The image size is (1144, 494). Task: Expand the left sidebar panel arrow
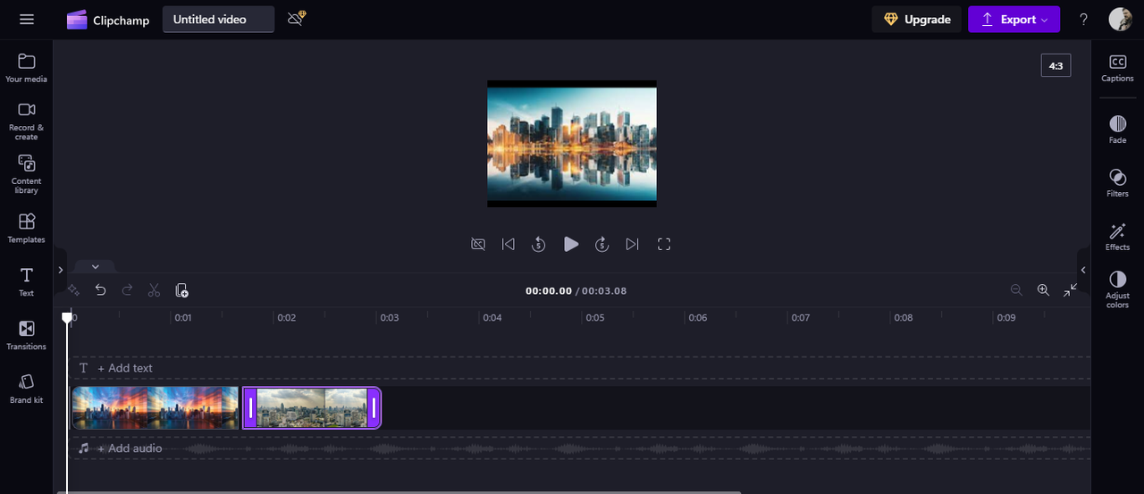pyautogui.click(x=60, y=270)
